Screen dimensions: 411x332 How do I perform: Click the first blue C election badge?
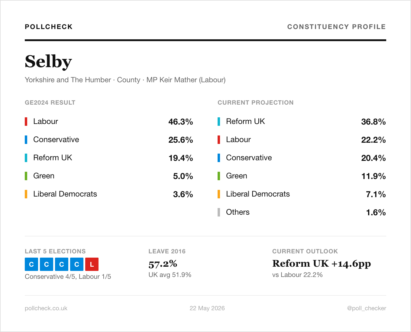pos(31,264)
